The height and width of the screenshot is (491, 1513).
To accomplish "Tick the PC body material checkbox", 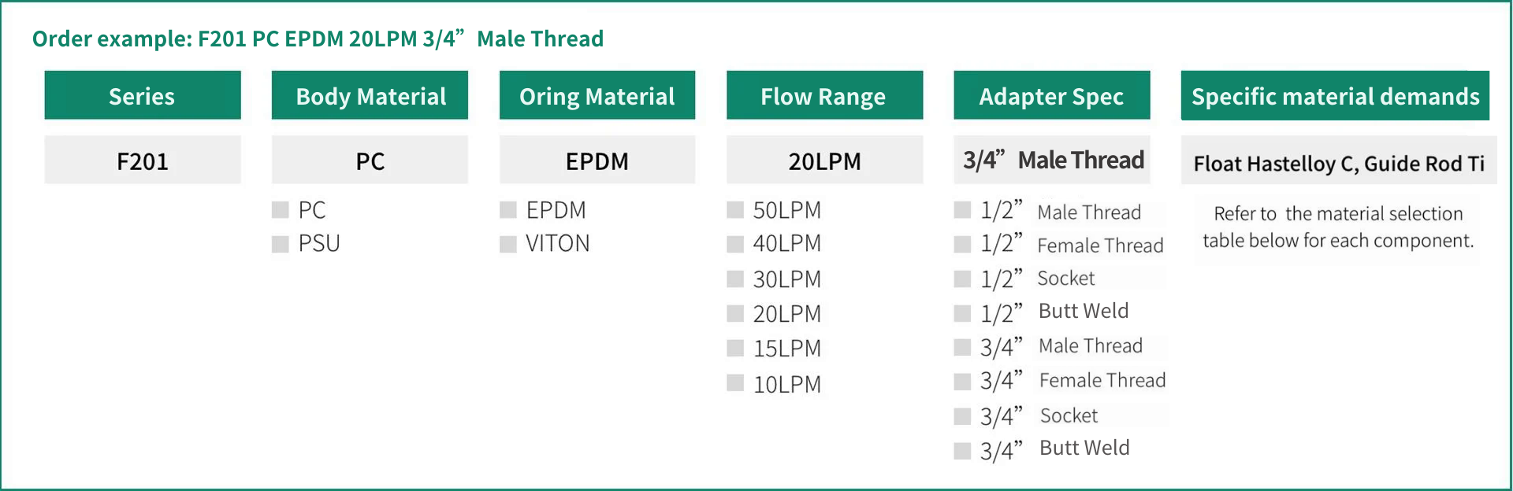I will (280, 210).
